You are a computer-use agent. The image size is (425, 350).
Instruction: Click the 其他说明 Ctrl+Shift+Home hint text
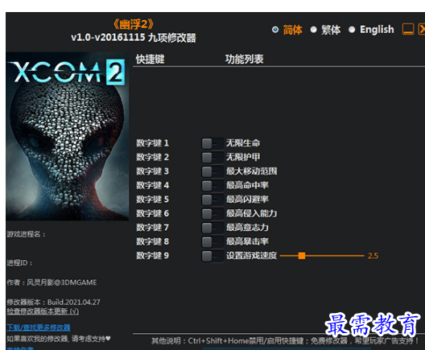tap(285, 341)
